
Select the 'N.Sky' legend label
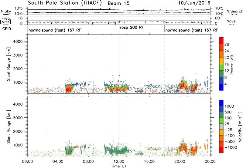point(6,11)
